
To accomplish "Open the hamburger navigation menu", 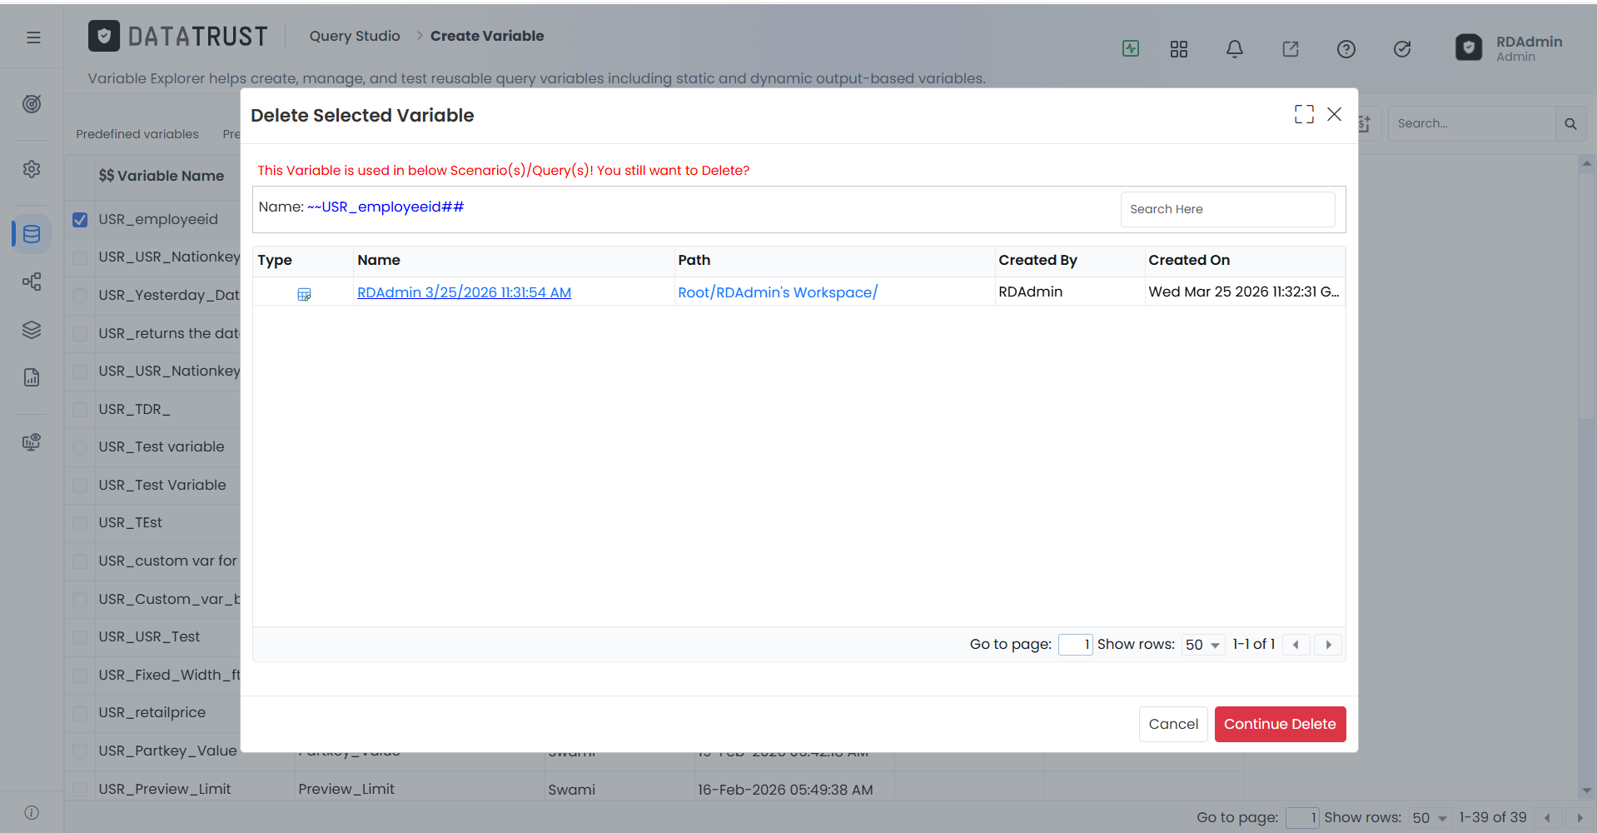I will [33, 37].
